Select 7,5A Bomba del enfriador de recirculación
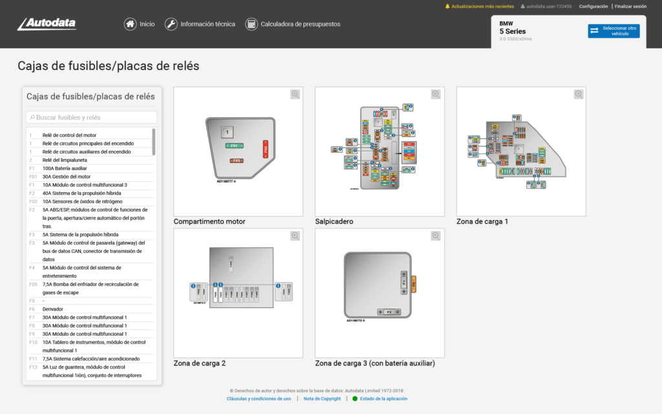The image size is (662, 414). [91, 288]
